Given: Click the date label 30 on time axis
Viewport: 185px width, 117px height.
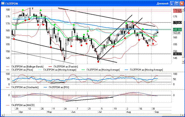Looking at the screenshot, I should tap(153, 109).
